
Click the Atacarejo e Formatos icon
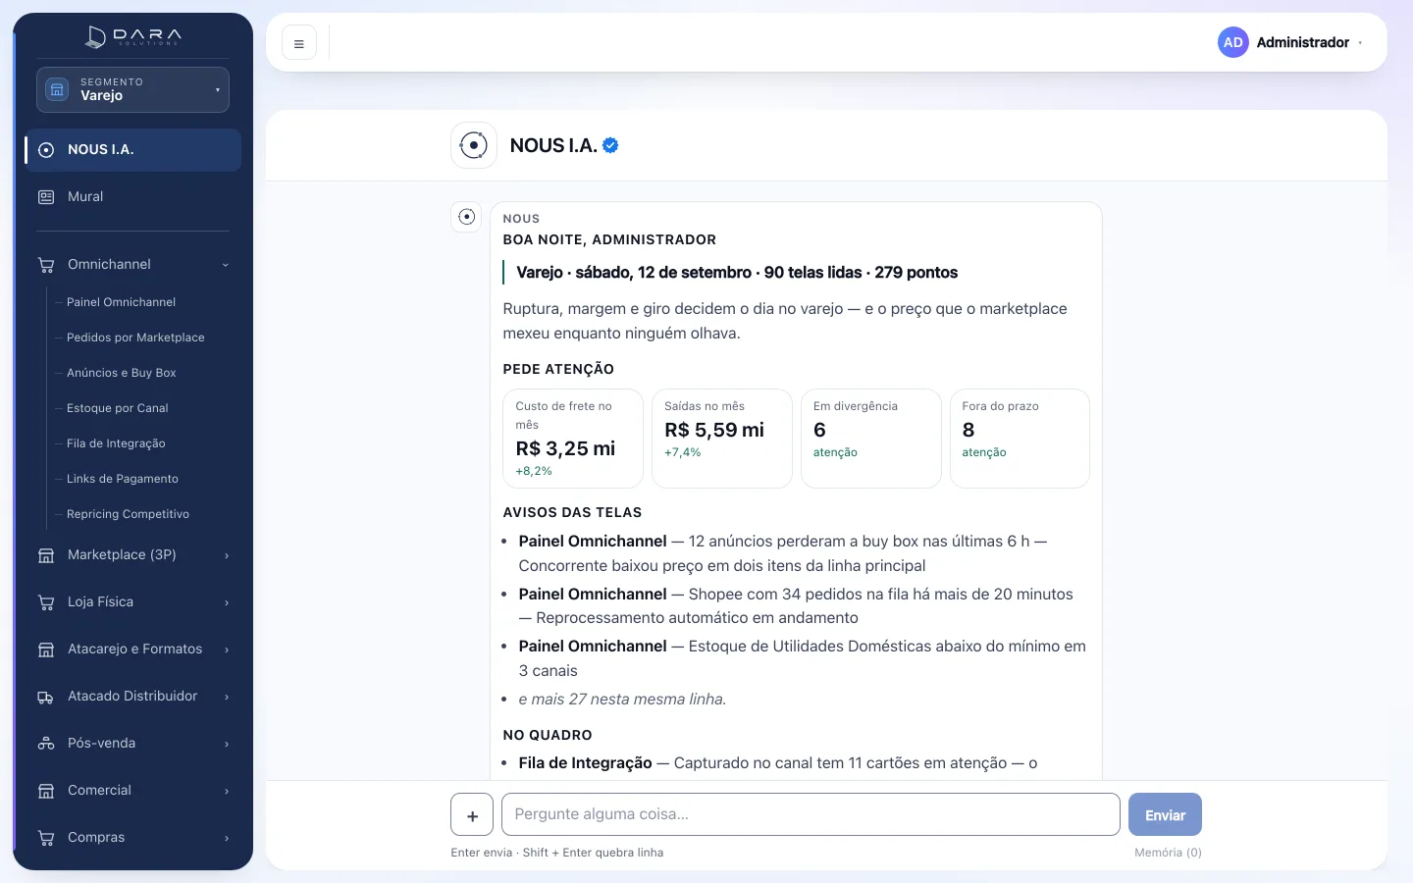46,649
